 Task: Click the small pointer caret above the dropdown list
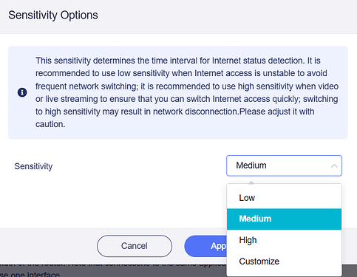tap(251, 182)
